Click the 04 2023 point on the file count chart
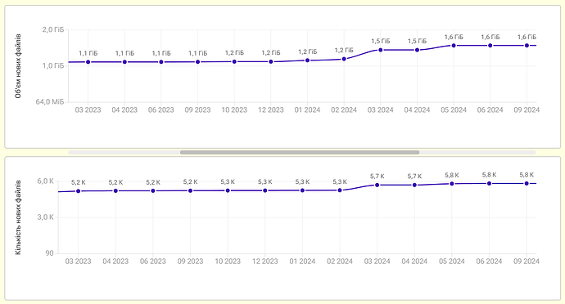Viewport: 565px width, 304px height. click(115, 190)
